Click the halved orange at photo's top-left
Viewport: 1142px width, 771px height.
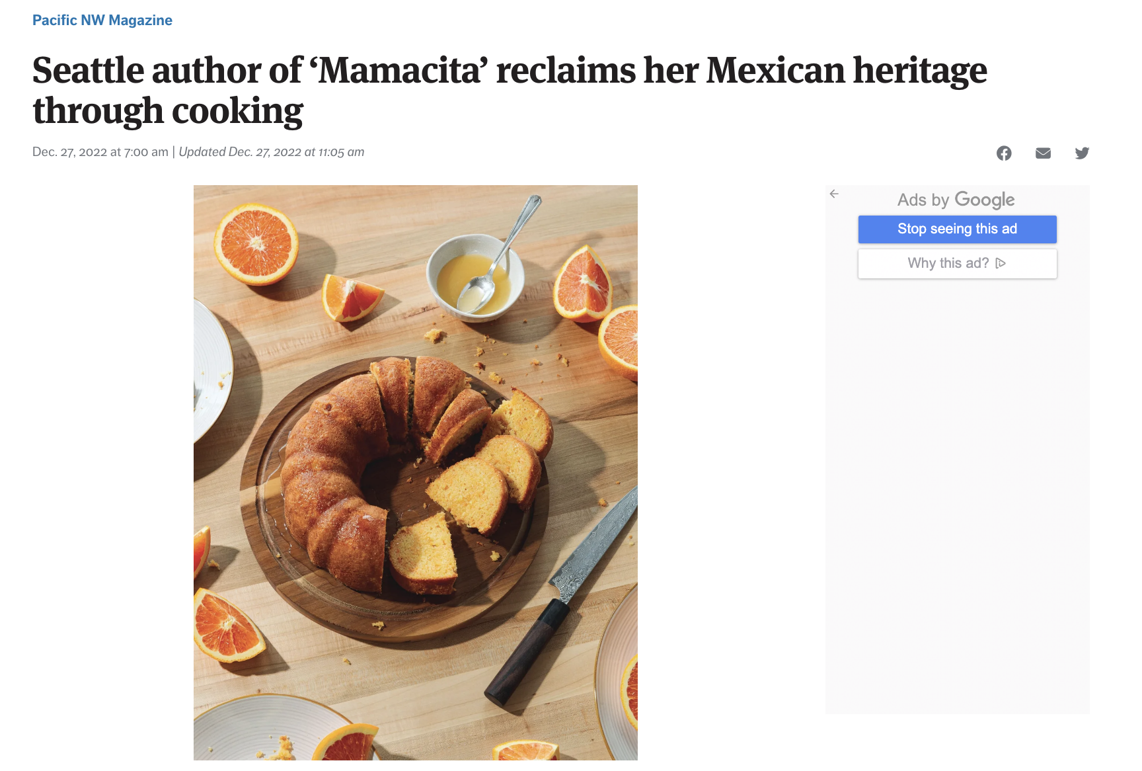pyautogui.click(x=256, y=243)
